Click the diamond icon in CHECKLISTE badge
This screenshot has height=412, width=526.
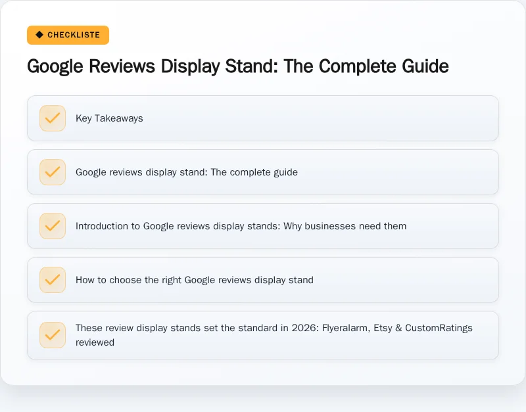click(39, 35)
